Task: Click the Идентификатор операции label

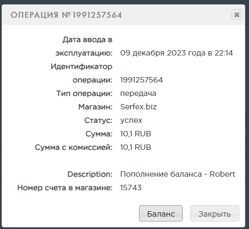Action: [81, 73]
